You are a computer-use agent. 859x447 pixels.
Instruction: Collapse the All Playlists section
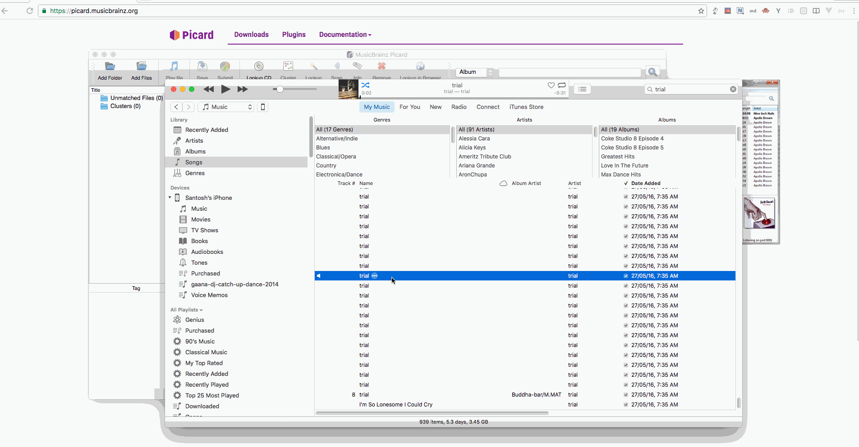pyautogui.click(x=186, y=310)
